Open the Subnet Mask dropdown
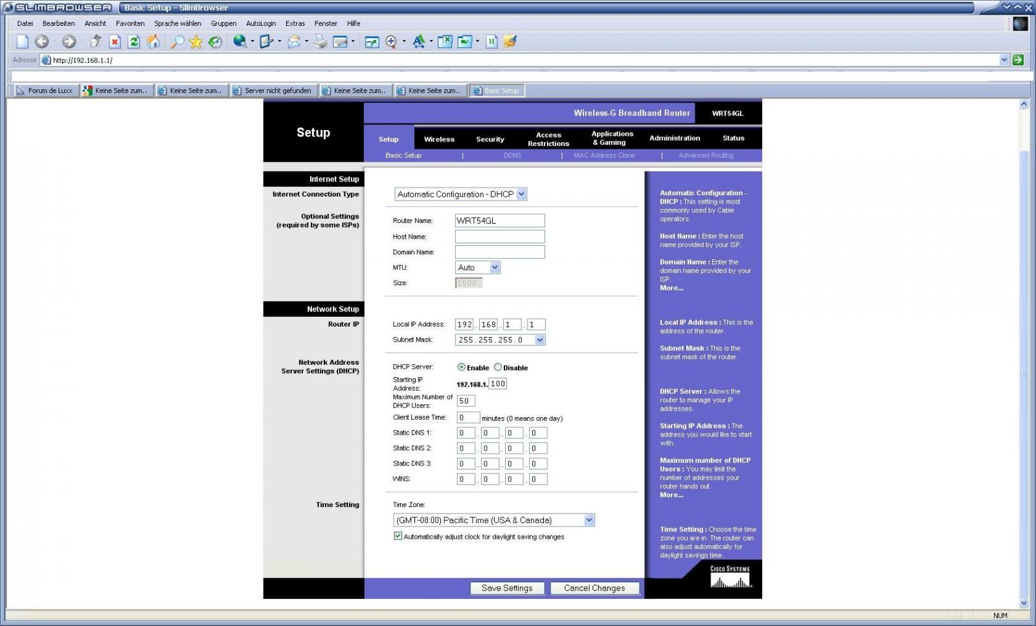 pyautogui.click(x=501, y=340)
